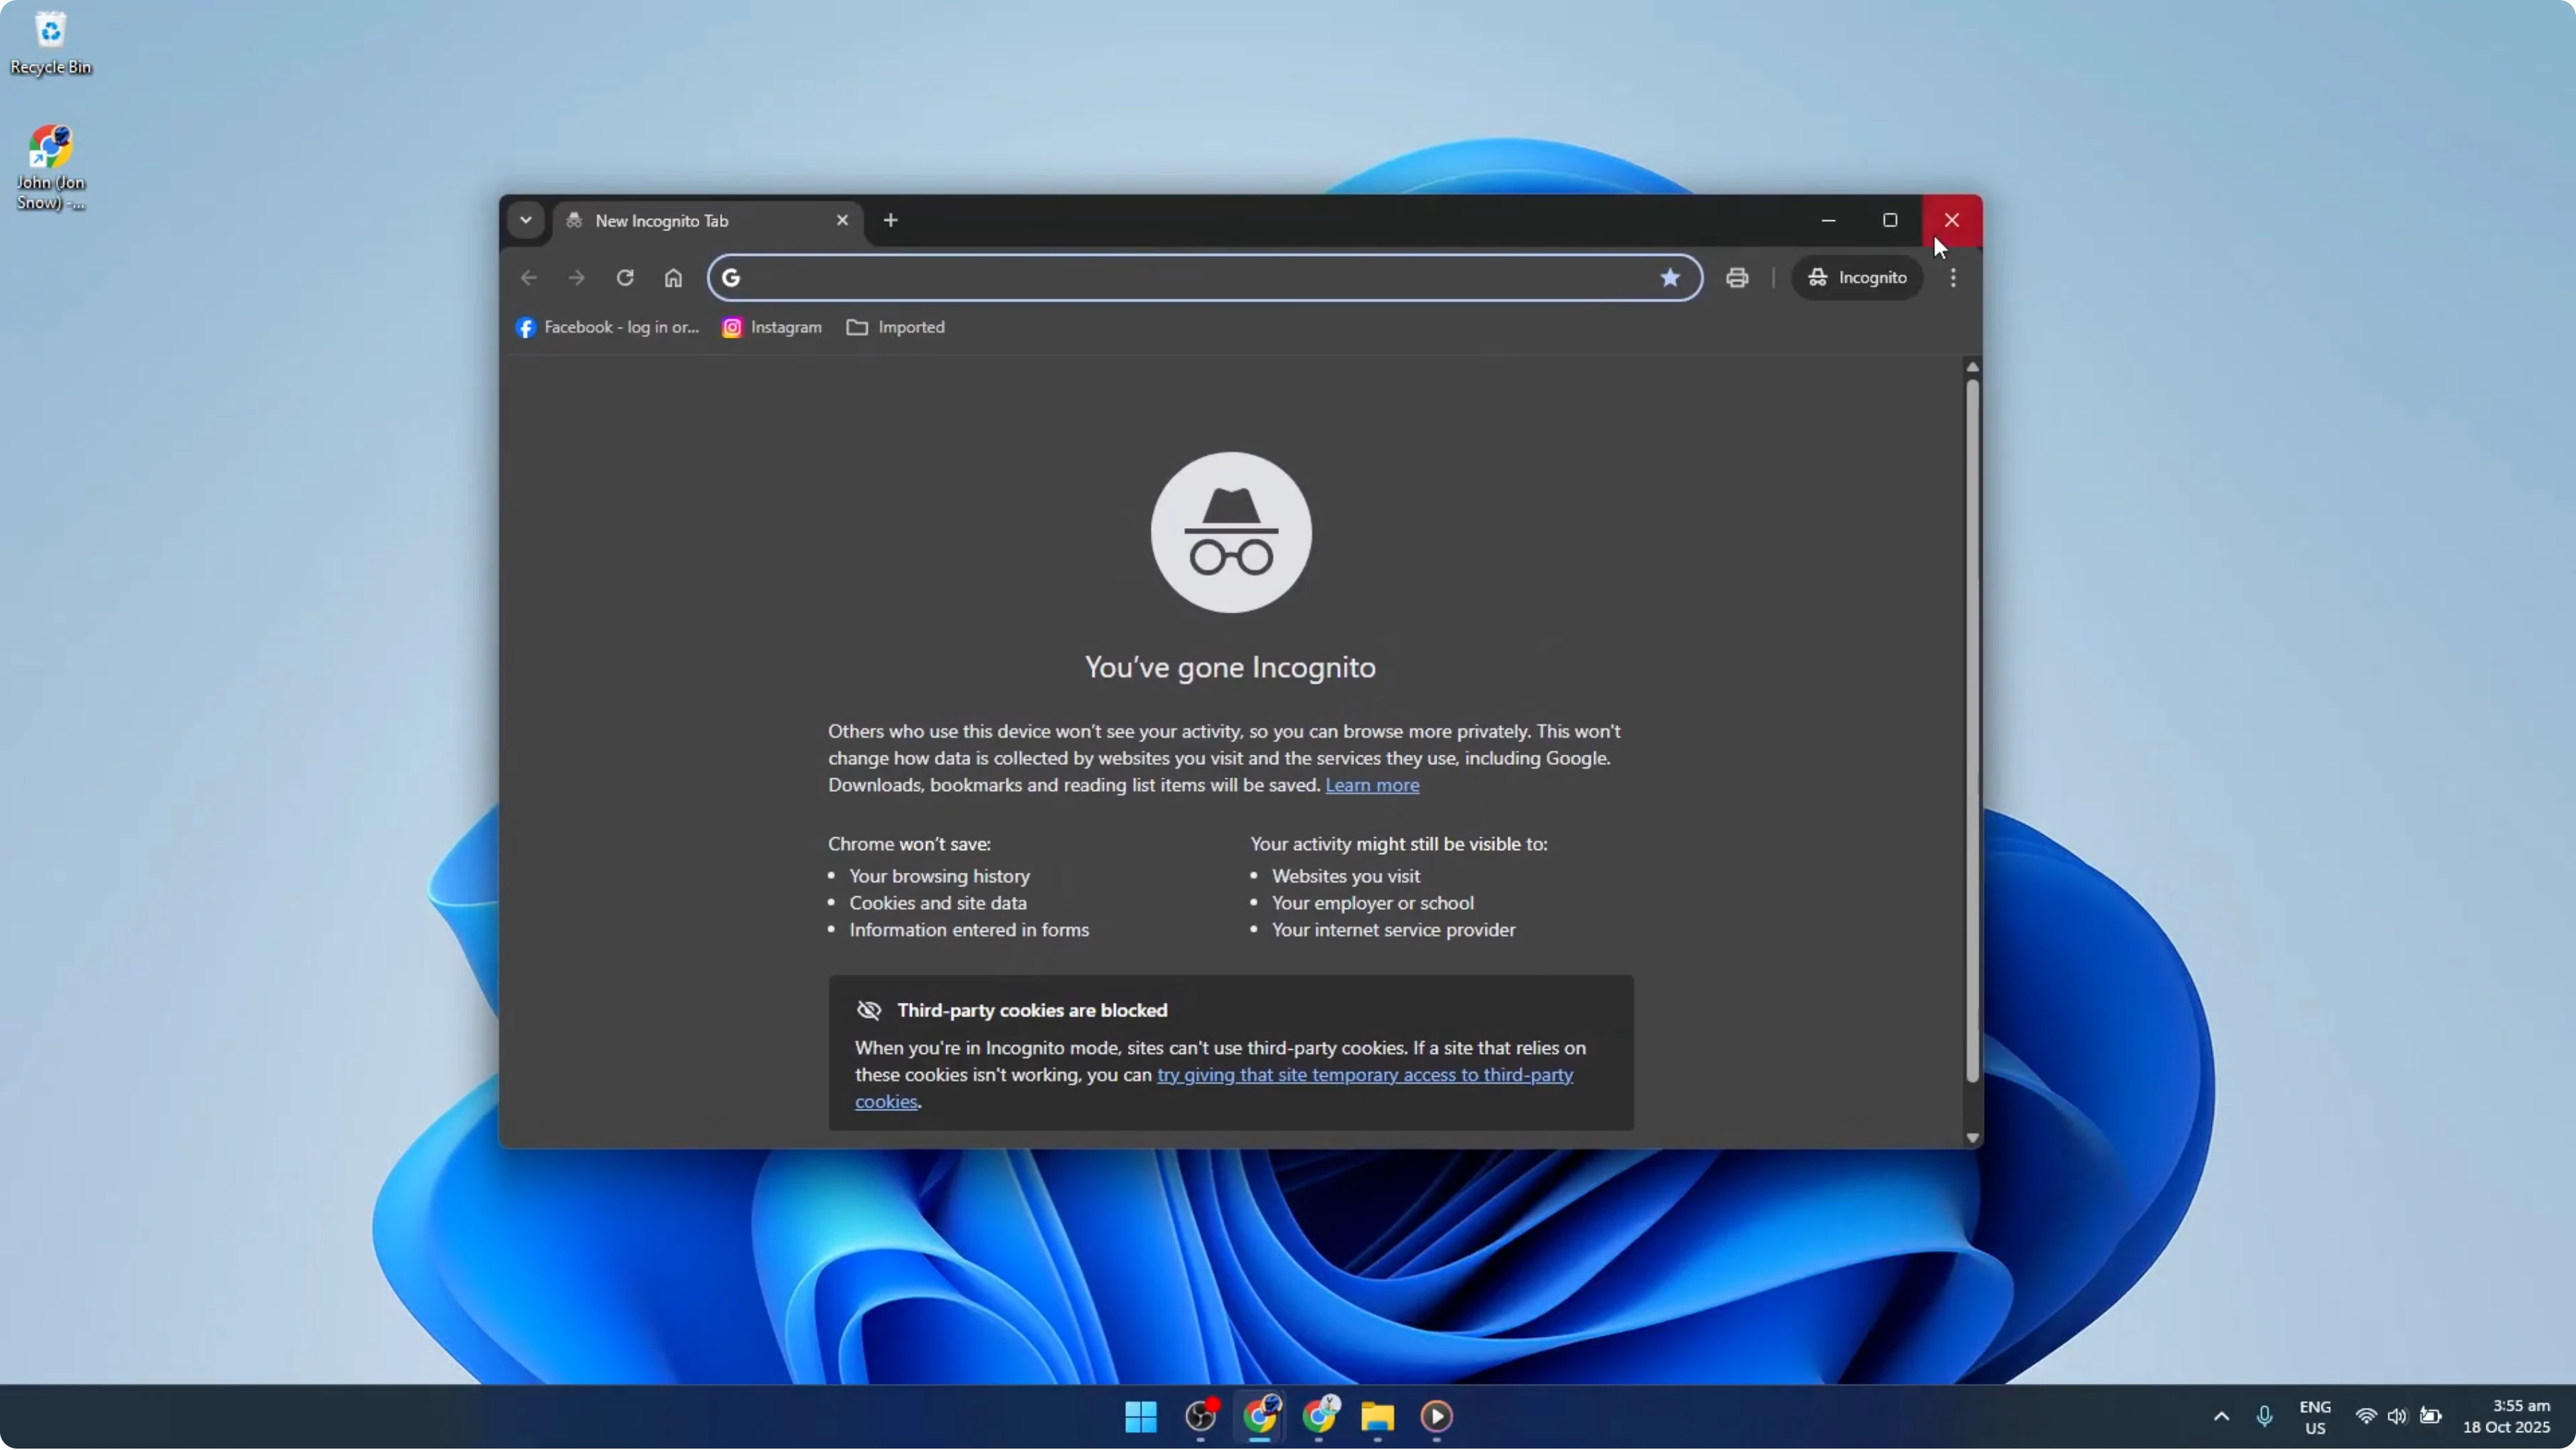Select the John (Jon Snow) Chrome shortcut

[50, 168]
